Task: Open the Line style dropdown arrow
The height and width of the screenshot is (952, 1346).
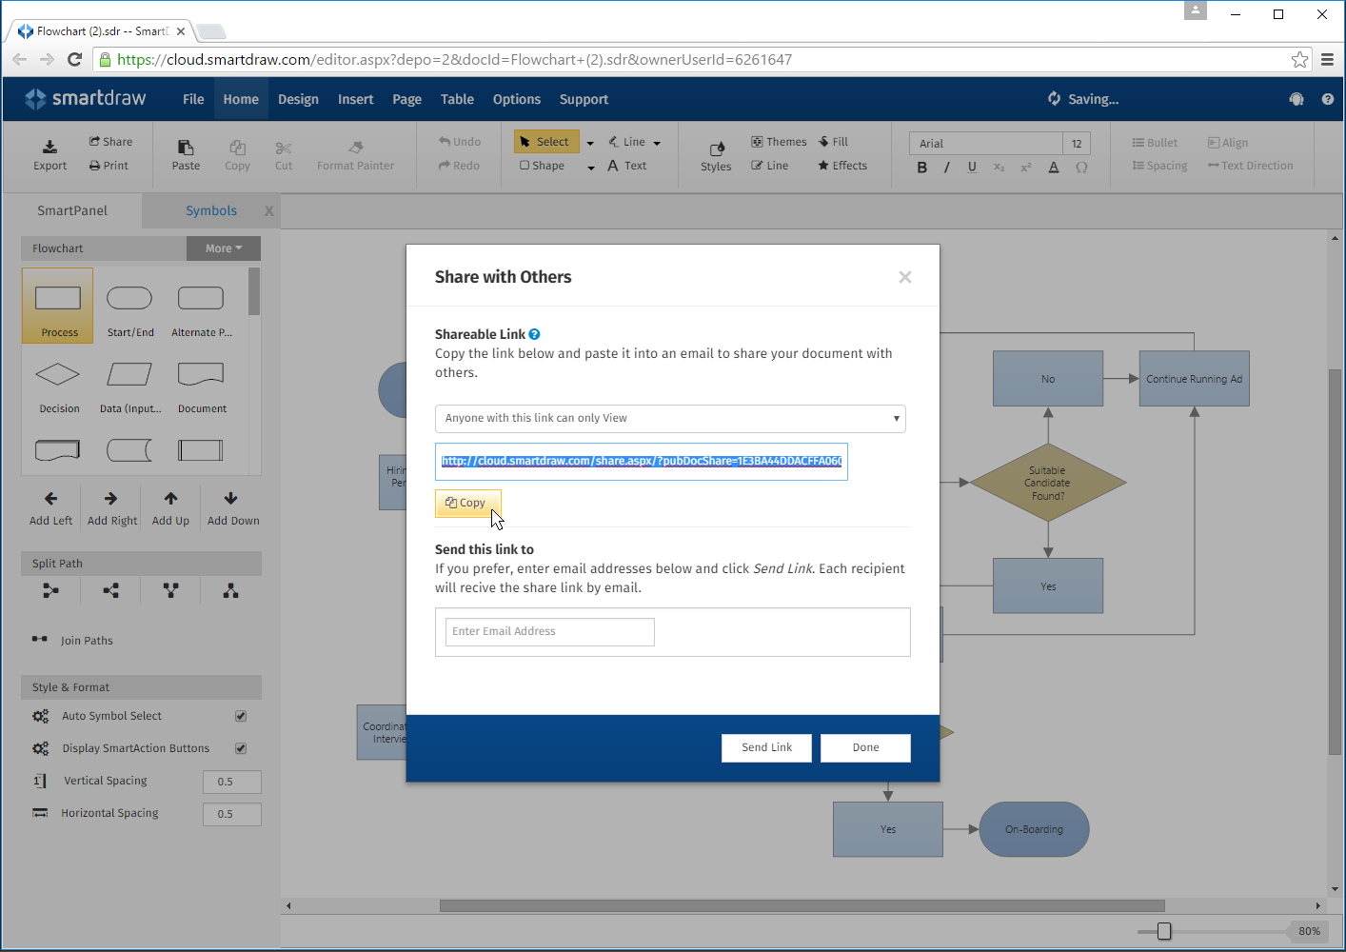Action: pyautogui.click(x=656, y=141)
